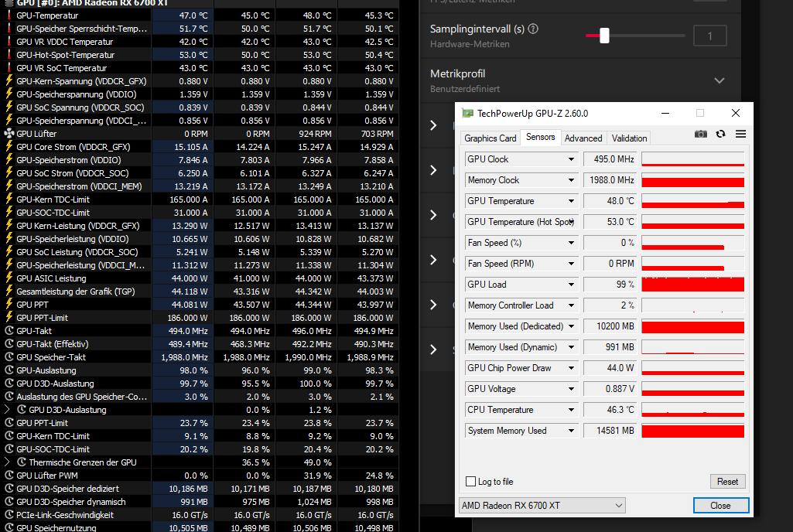The height and width of the screenshot is (532, 793).
Task: Open the GPU-Z hamburger menu
Action: [x=741, y=134]
